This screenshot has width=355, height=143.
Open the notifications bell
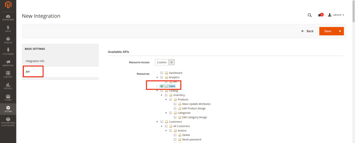[x=319, y=15]
